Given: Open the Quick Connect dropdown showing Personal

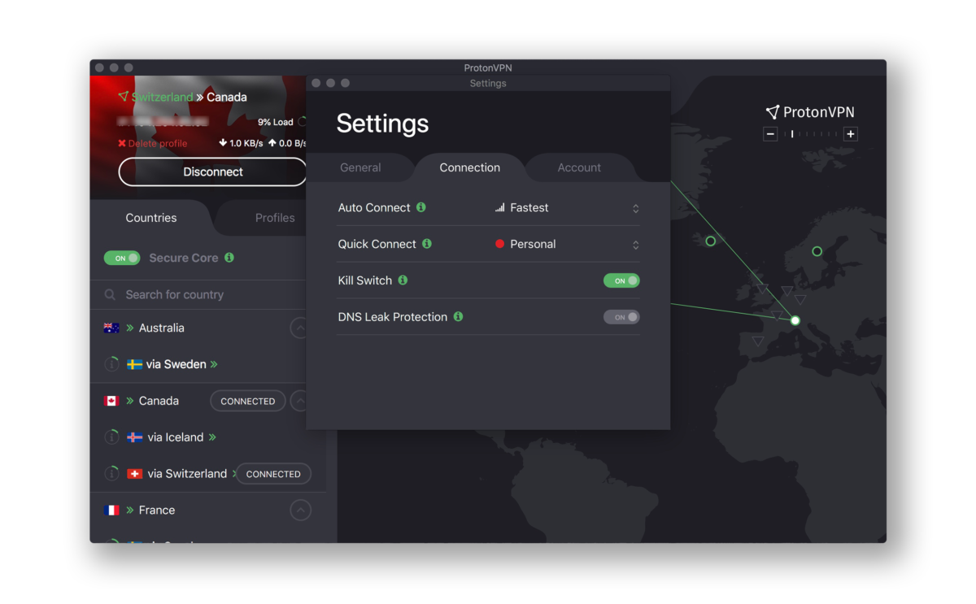Looking at the screenshot, I should (x=567, y=245).
